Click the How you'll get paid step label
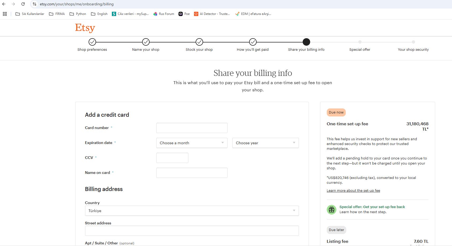Viewport: 452px width, 246px height. pos(253,49)
